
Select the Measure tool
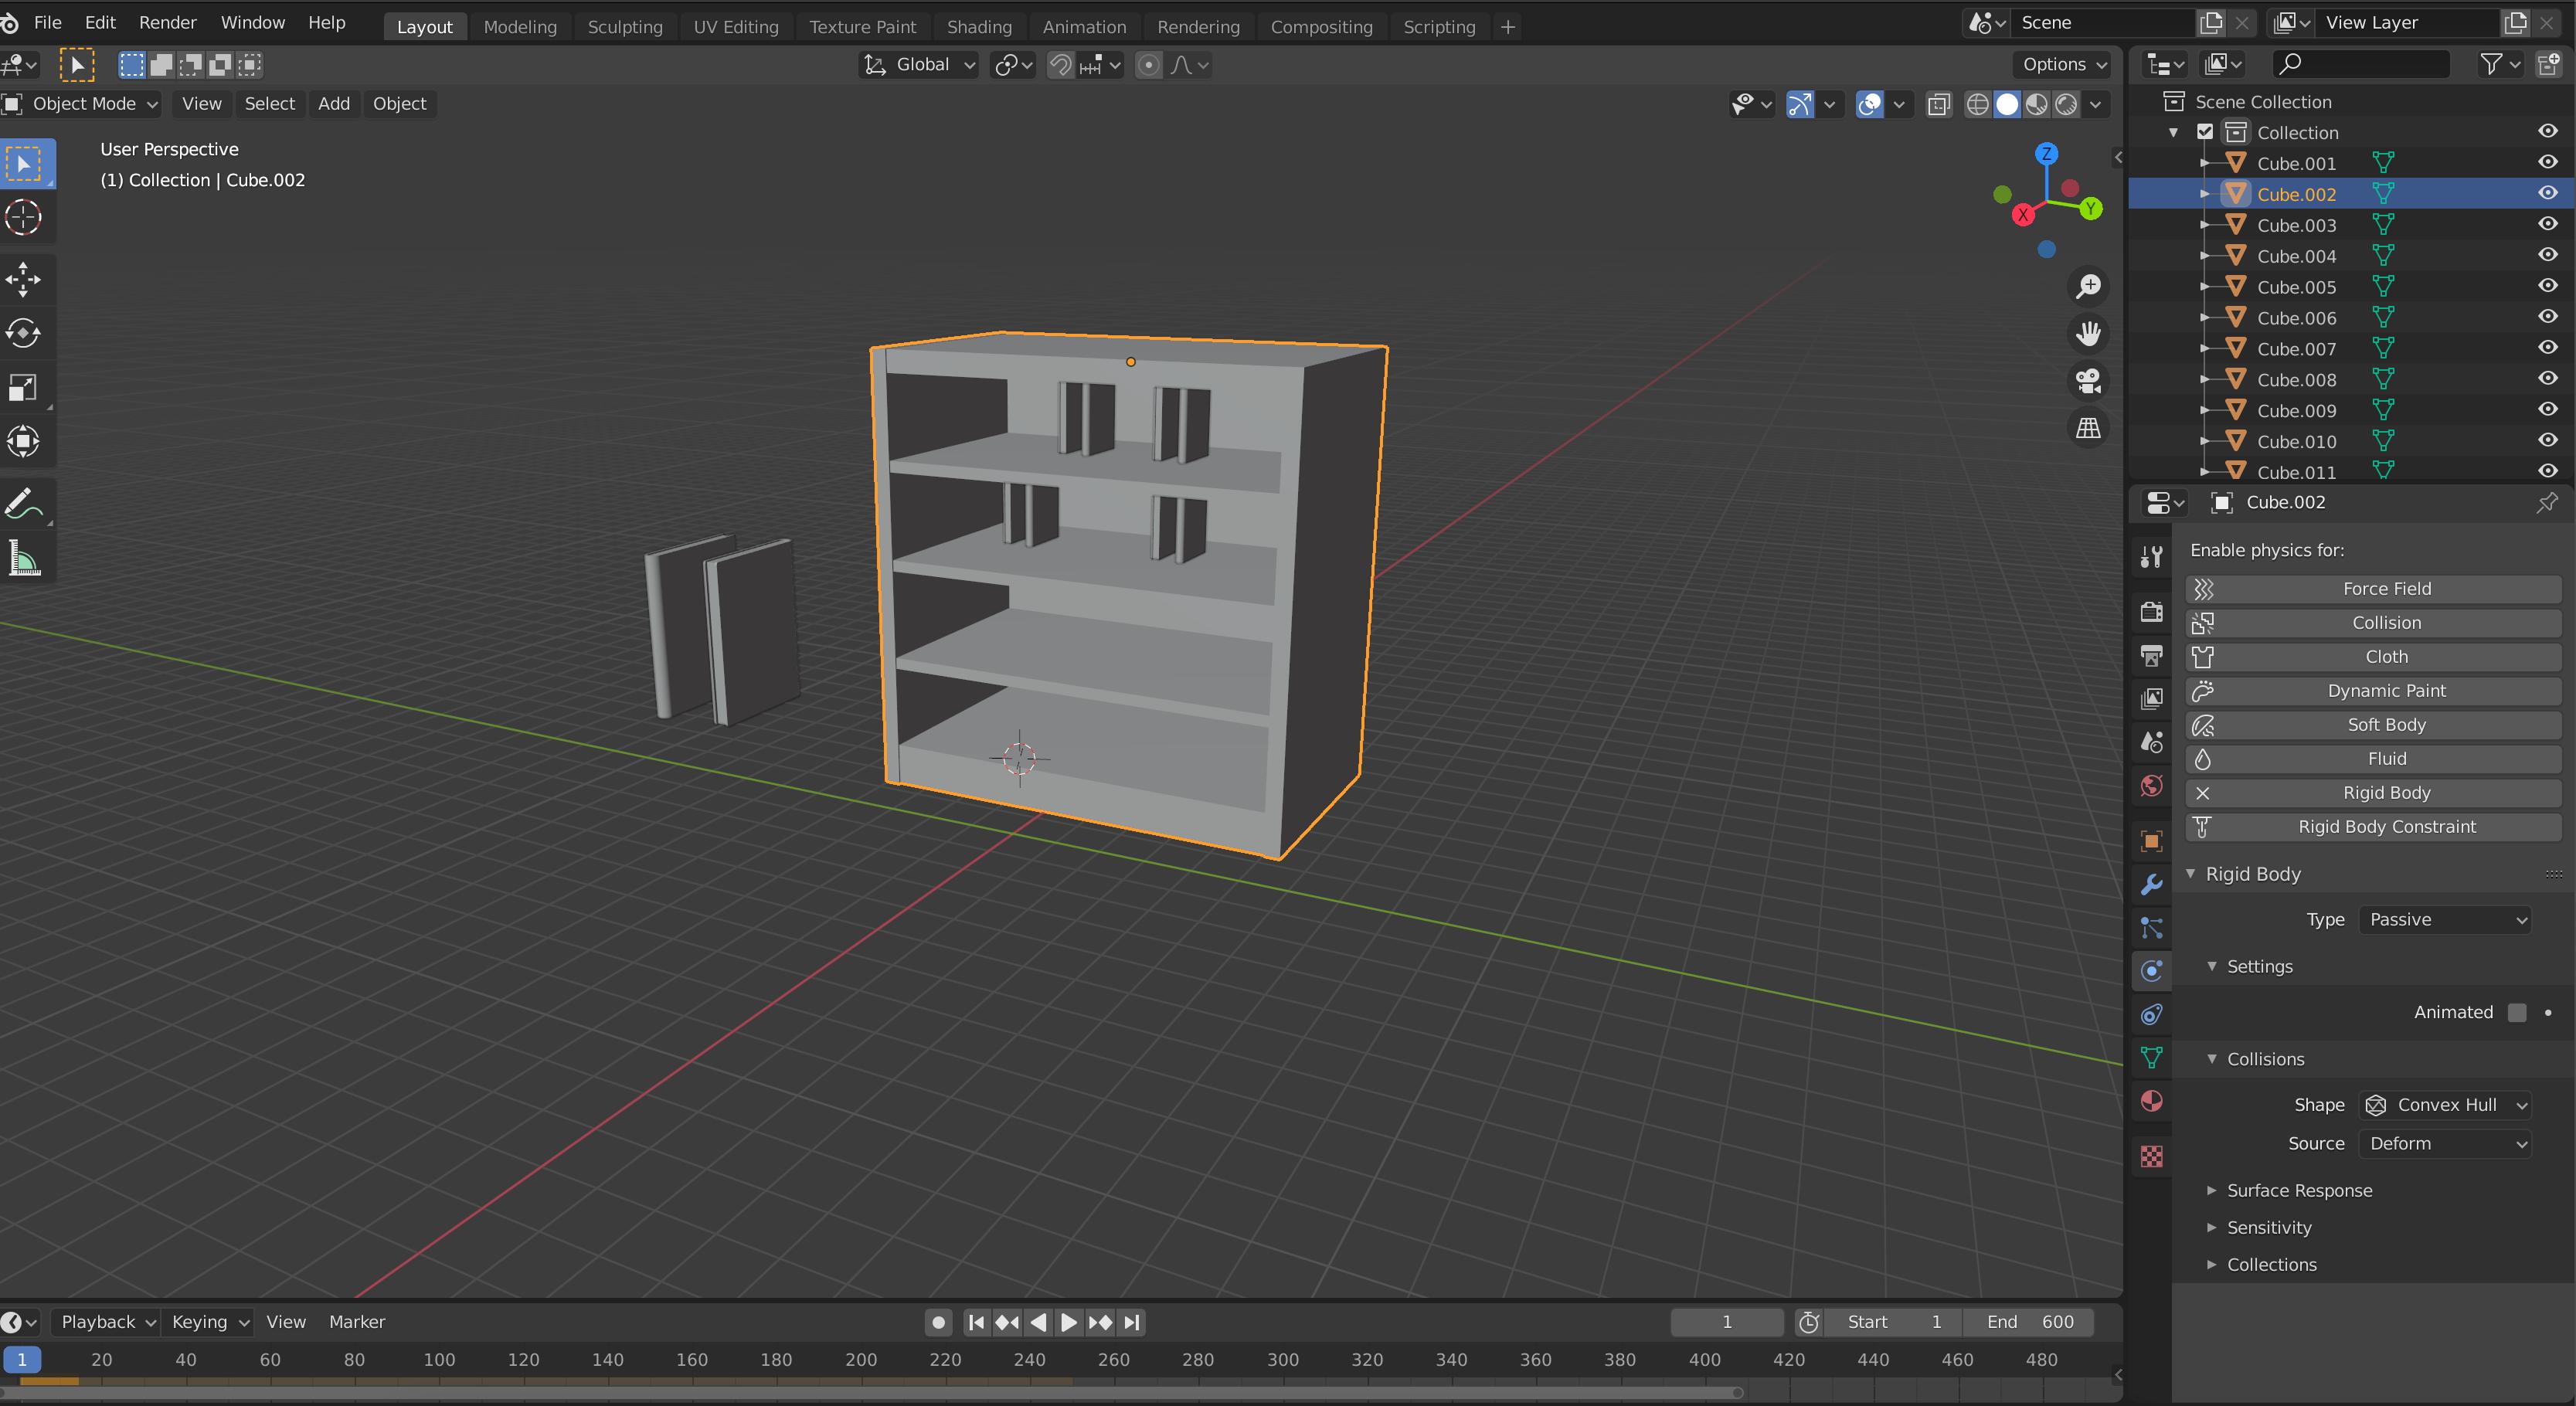(24, 558)
